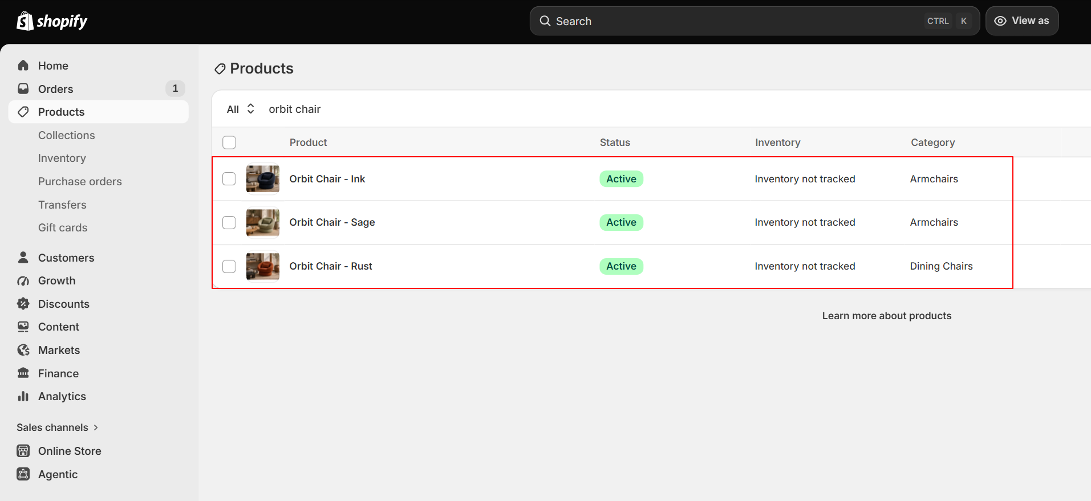Click the top Search field
Screen dimensions: 1091x501
pyautogui.click(x=755, y=21)
